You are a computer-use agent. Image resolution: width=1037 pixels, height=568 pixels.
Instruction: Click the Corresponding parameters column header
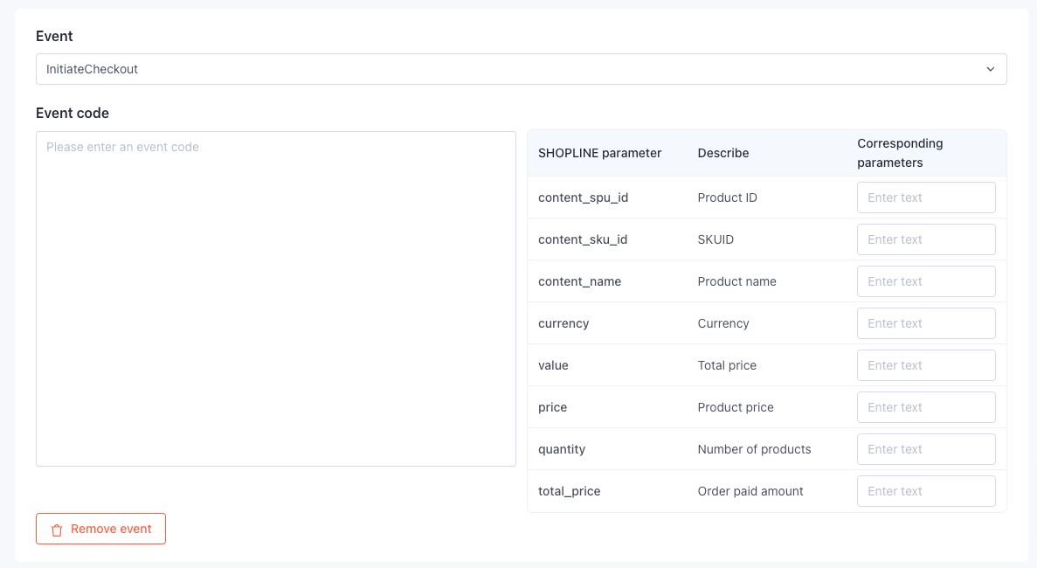[x=900, y=153]
